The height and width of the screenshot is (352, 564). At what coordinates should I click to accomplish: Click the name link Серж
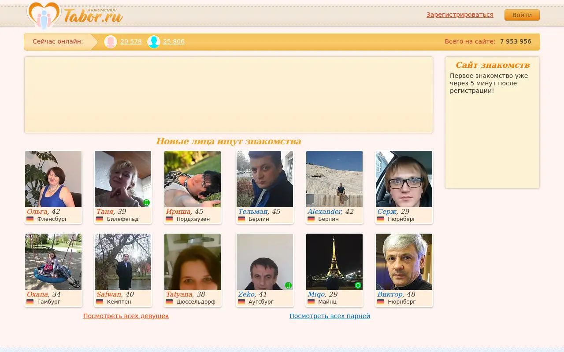(387, 212)
